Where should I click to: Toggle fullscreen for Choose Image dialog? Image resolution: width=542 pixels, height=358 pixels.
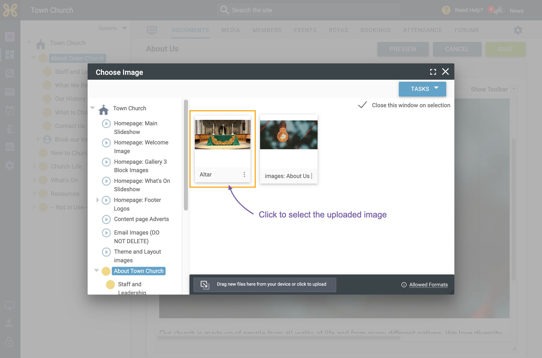(x=433, y=72)
